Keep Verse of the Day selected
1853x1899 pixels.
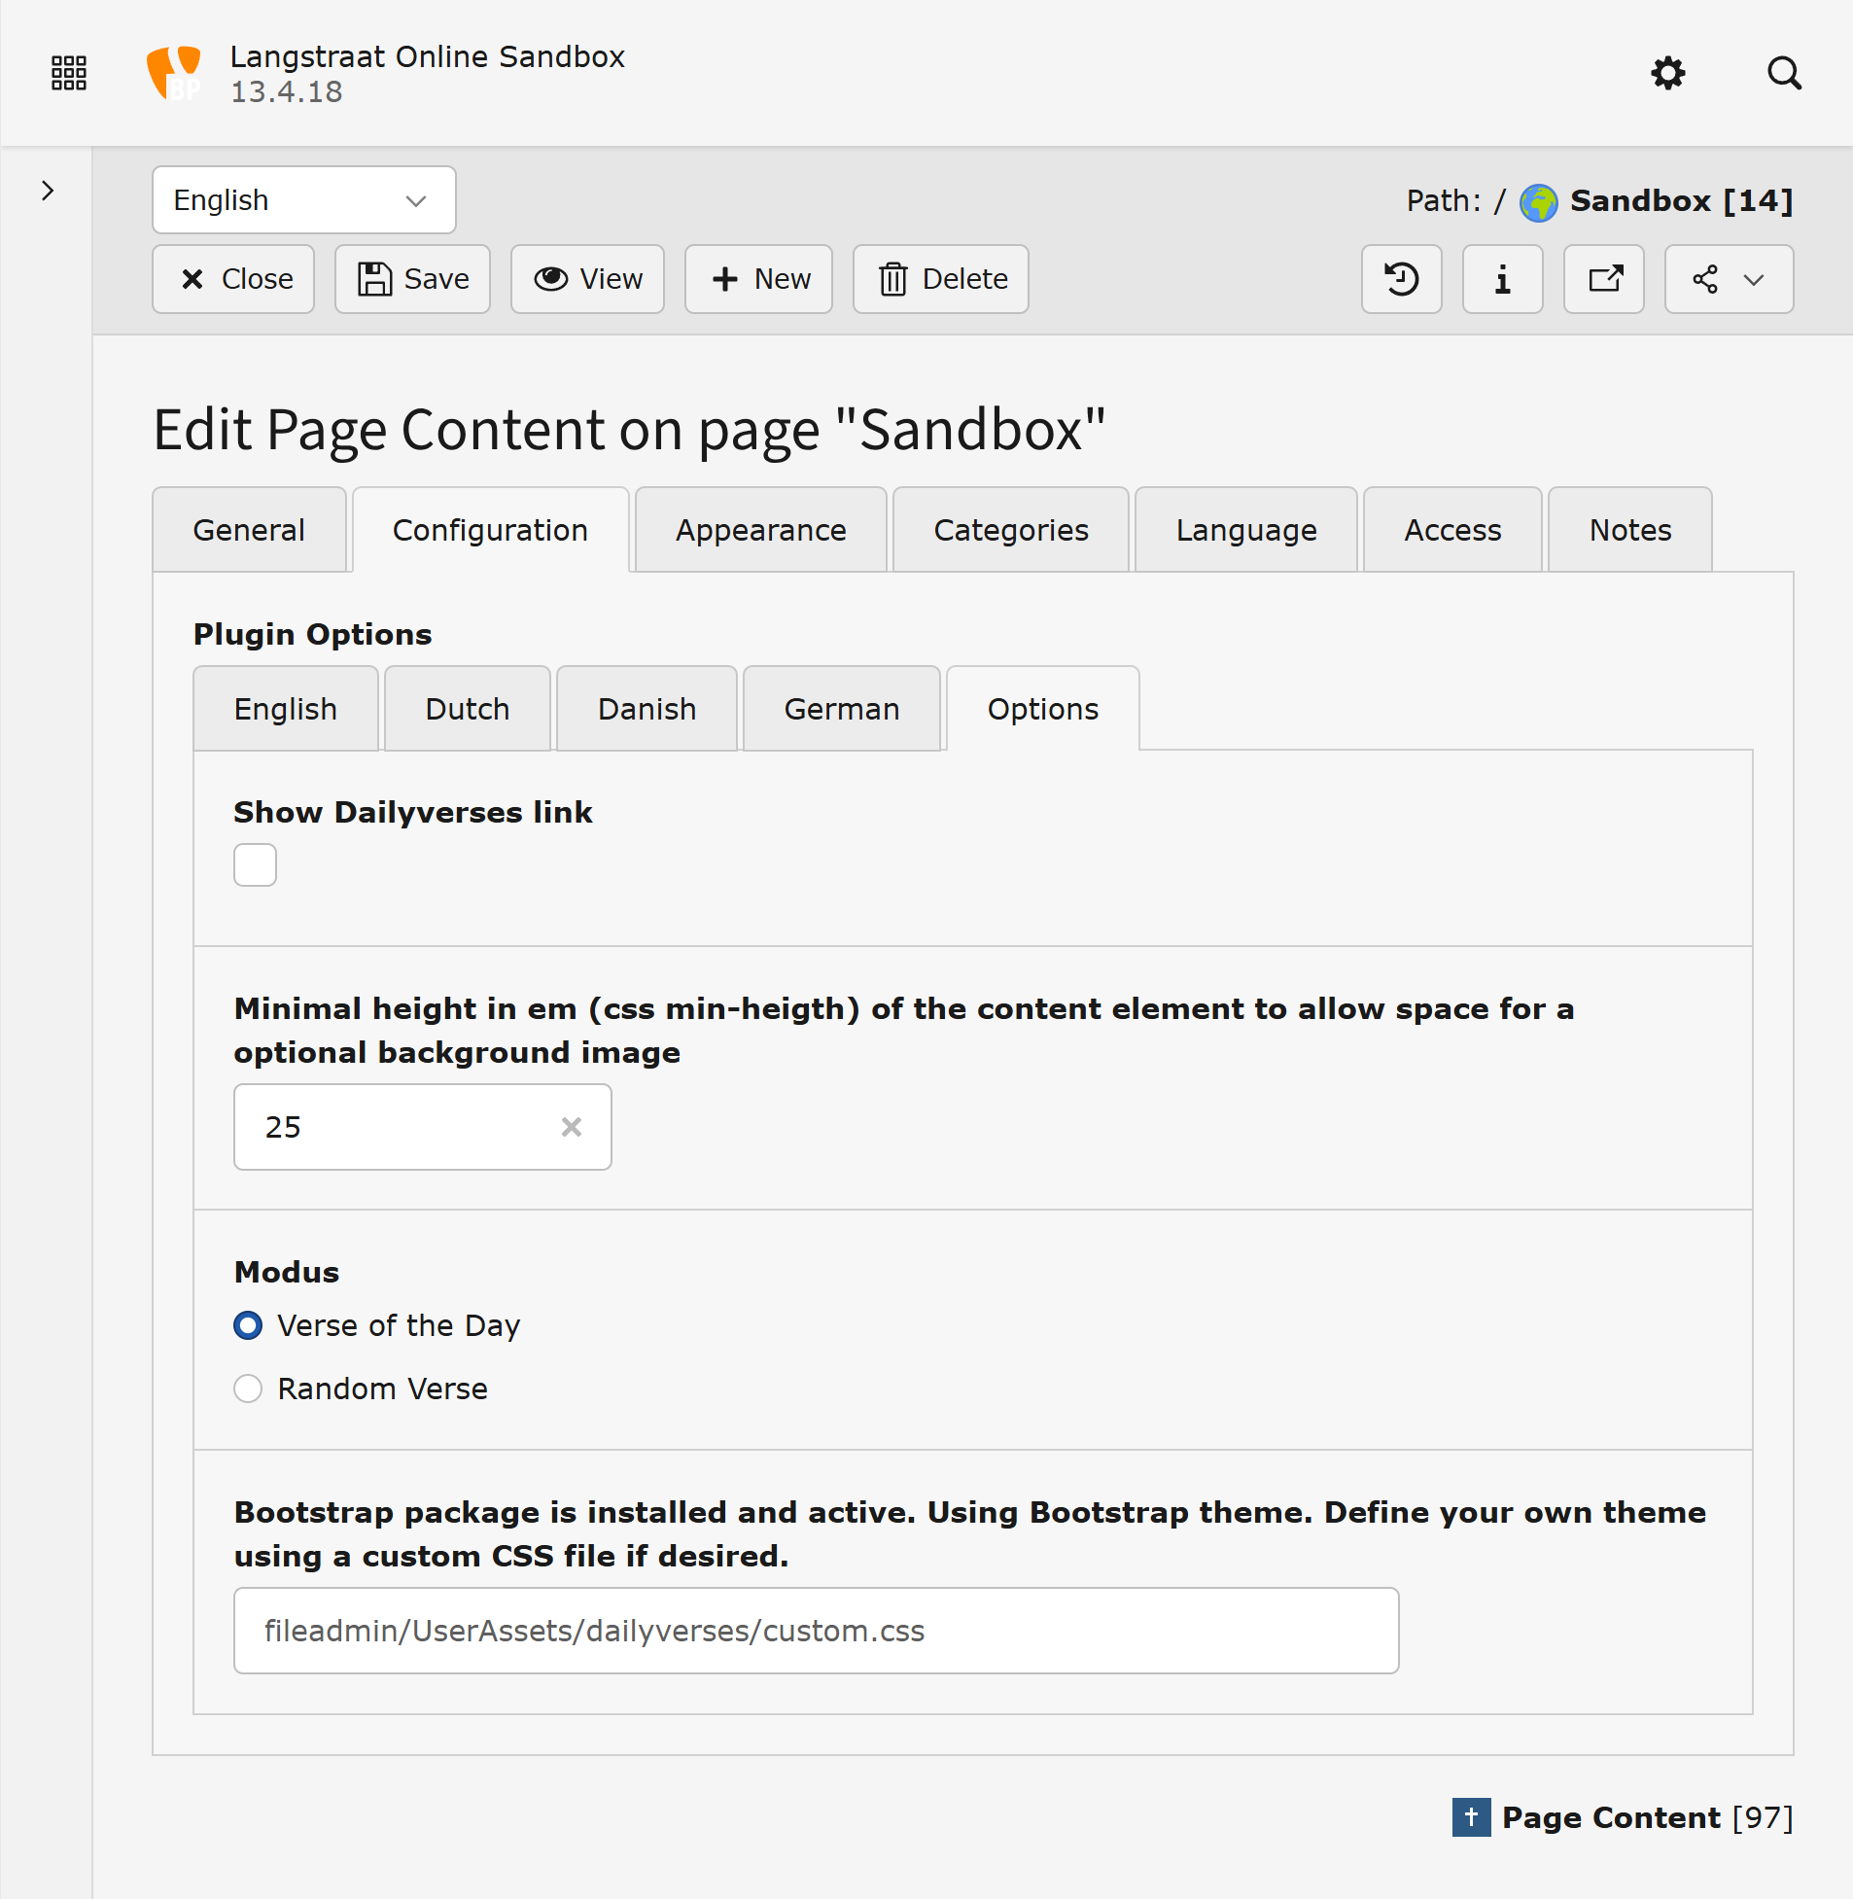click(248, 1324)
